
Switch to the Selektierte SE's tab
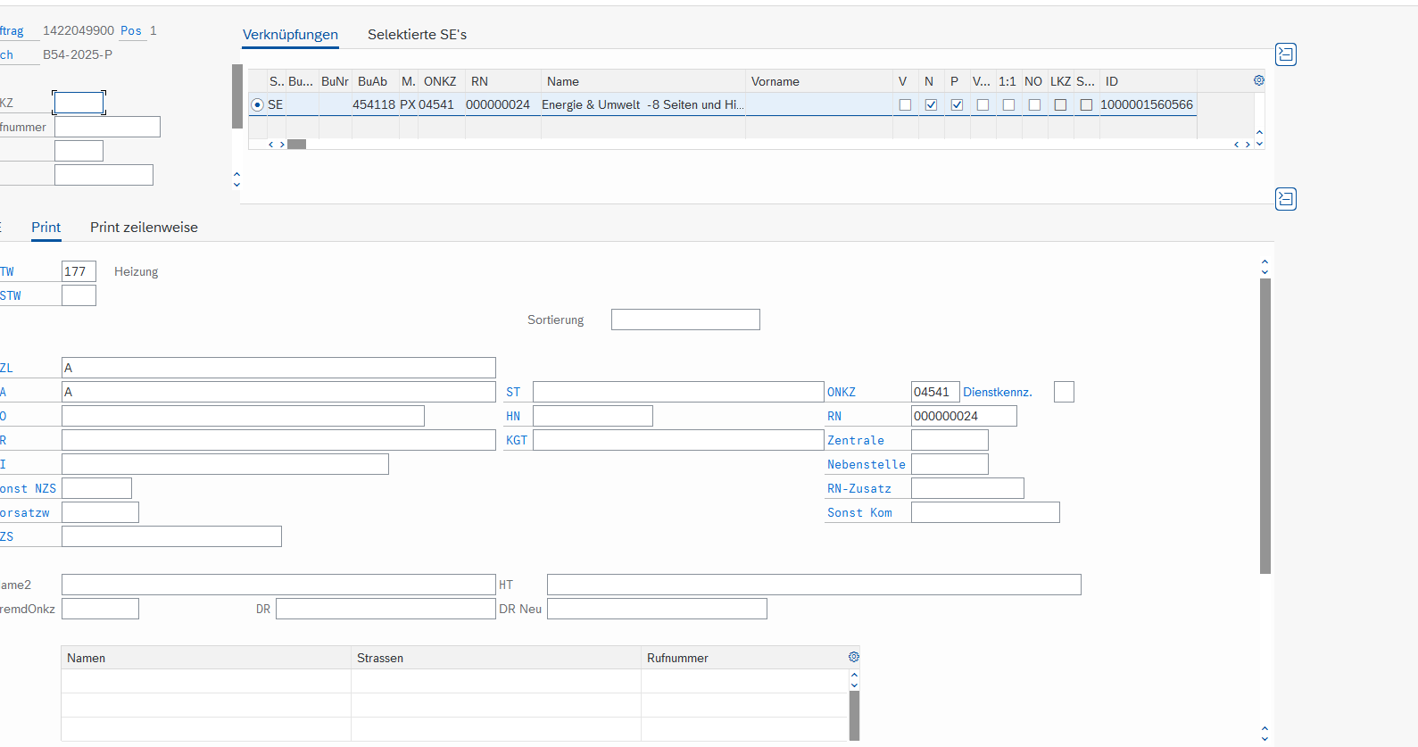[x=417, y=35]
